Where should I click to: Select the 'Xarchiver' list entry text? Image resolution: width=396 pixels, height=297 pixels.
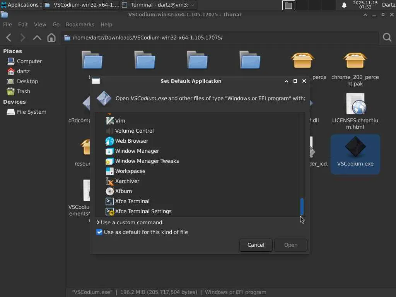pyautogui.click(x=127, y=181)
